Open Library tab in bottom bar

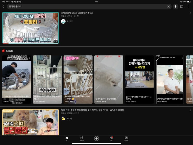[x=126, y=139]
